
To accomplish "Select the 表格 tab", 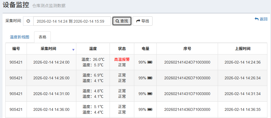I will 42,37.
